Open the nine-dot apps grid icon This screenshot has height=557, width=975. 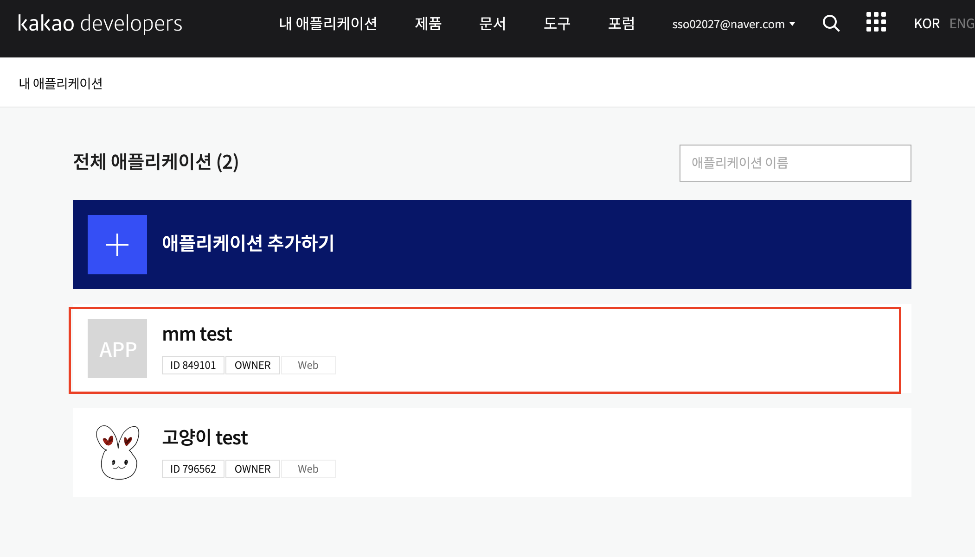click(x=876, y=22)
